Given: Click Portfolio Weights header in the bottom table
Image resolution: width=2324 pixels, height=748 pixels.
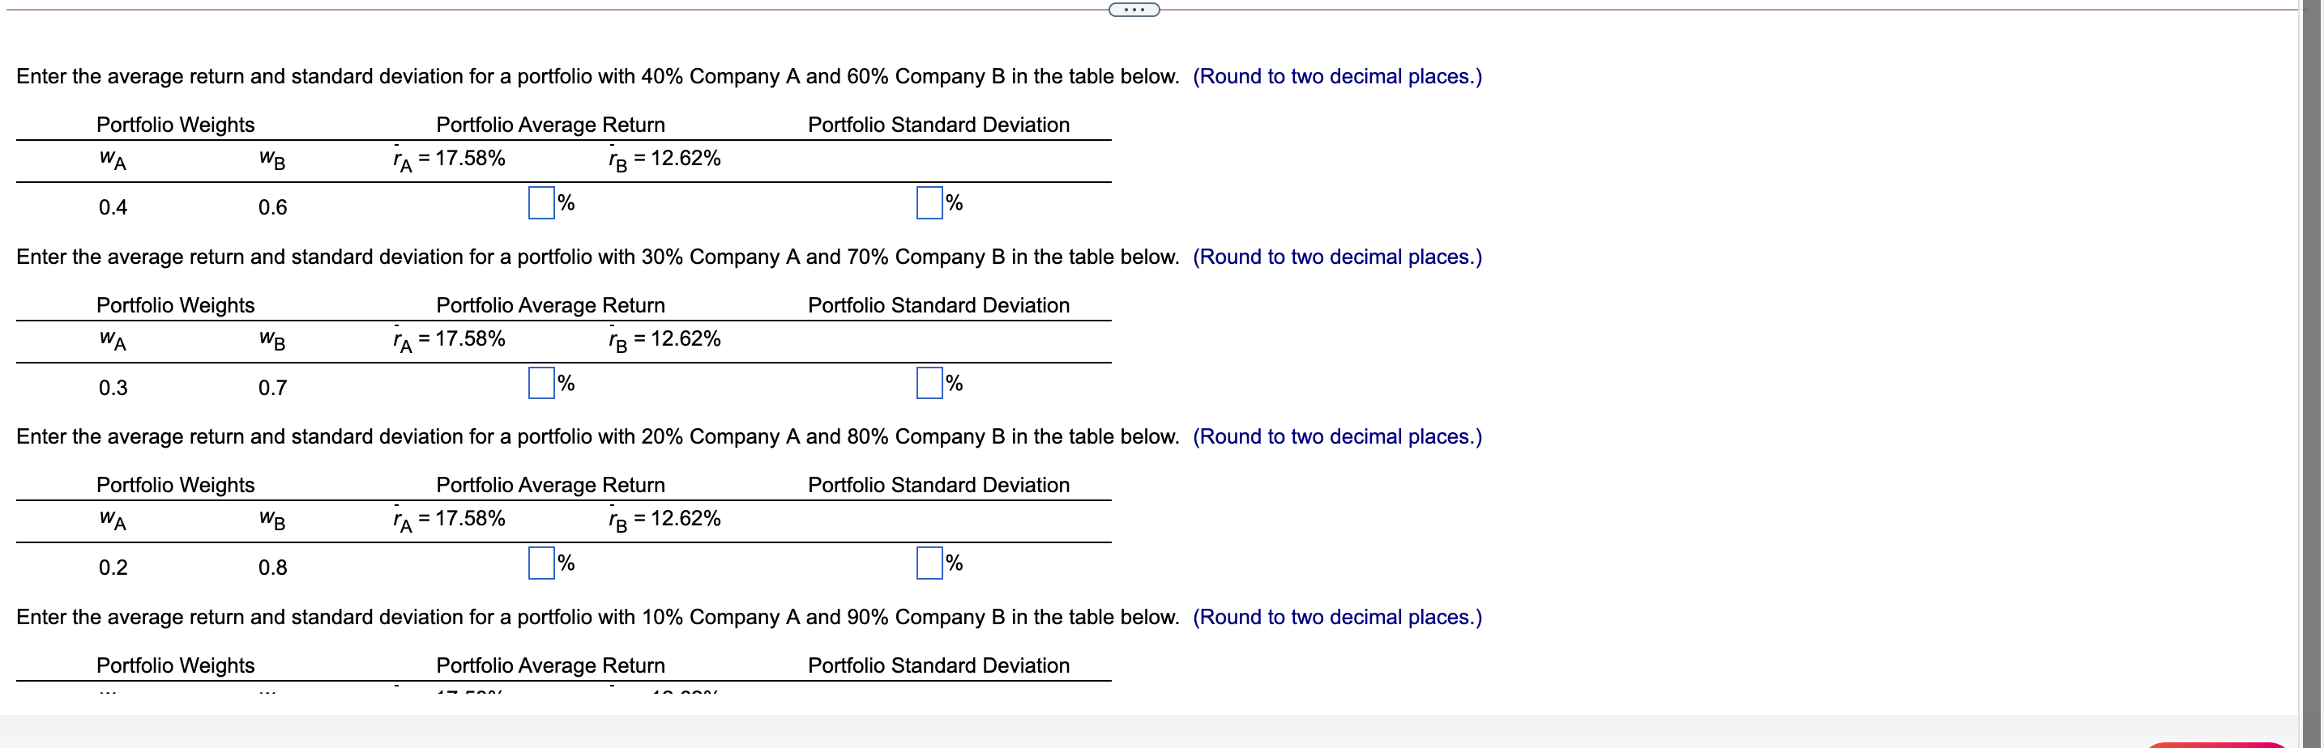Looking at the screenshot, I should point(176,665).
